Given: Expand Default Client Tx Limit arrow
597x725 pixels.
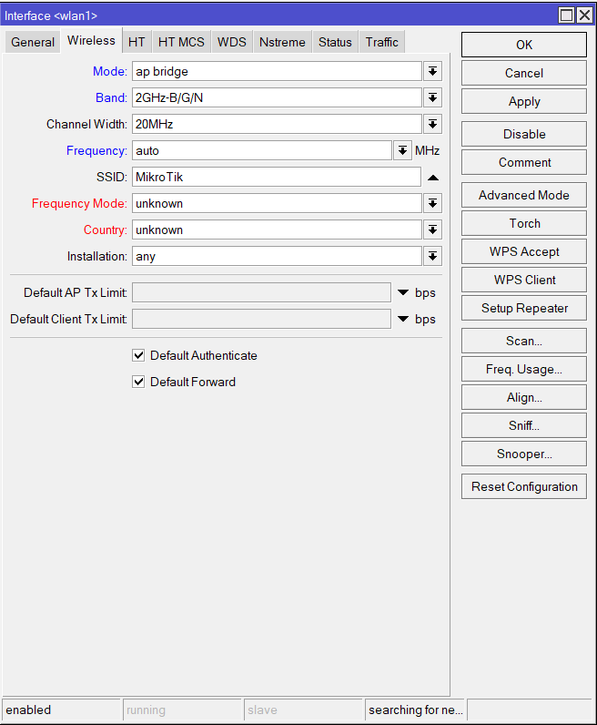Looking at the screenshot, I should coord(403,319).
